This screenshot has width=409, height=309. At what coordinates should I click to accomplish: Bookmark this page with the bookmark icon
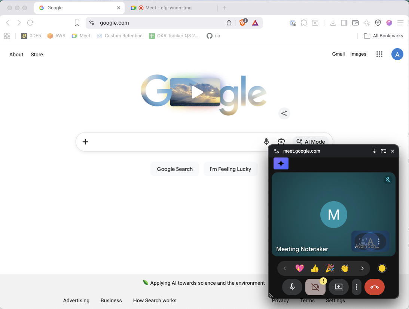pos(77,23)
